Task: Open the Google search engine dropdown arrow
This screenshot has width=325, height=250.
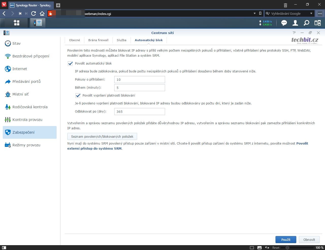Action: pyautogui.click(x=311, y=13)
